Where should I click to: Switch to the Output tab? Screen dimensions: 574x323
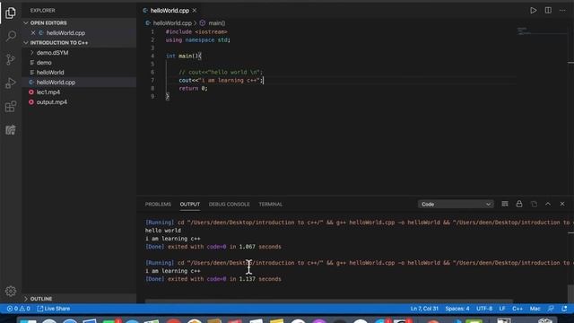pyautogui.click(x=189, y=204)
